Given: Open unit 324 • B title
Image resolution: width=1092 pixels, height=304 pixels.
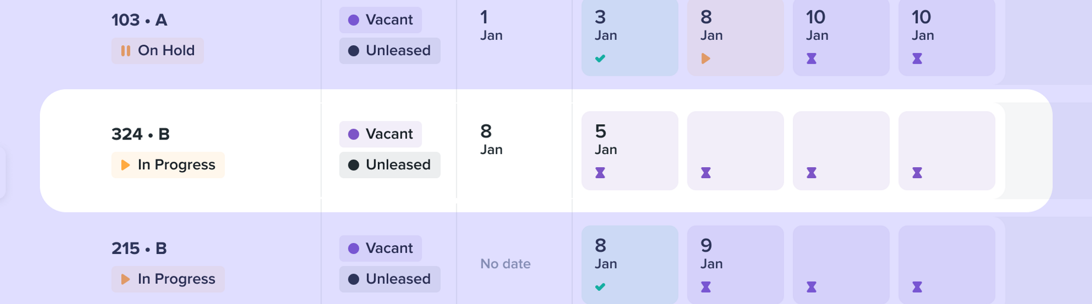Looking at the screenshot, I should pos(140,134).
